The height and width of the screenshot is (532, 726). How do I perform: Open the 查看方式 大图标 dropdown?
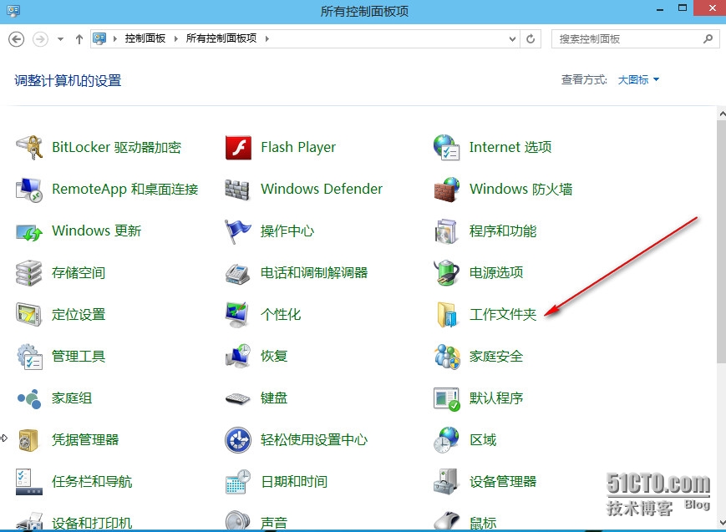(x=638, y=79)
